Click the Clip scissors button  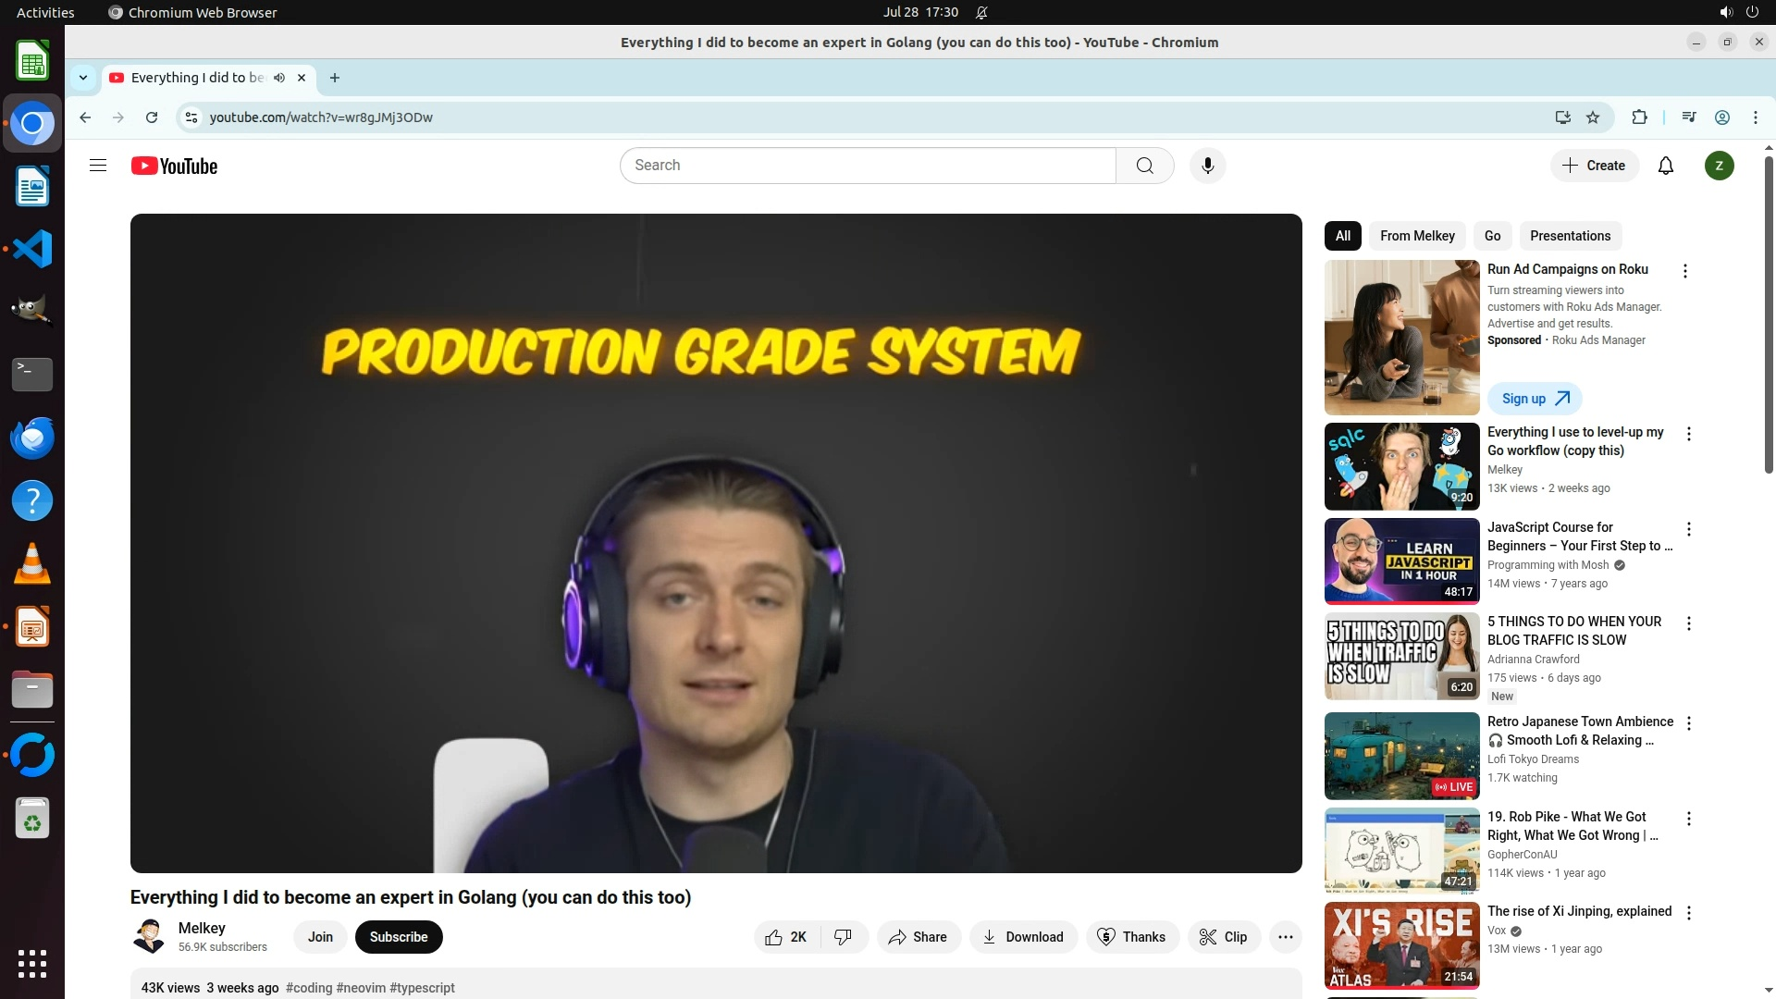(1223, 937)
